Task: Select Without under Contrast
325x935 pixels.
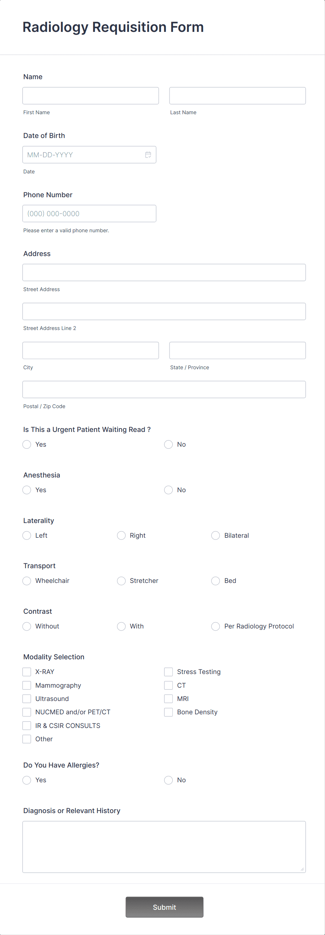Action: pos(27,626)
